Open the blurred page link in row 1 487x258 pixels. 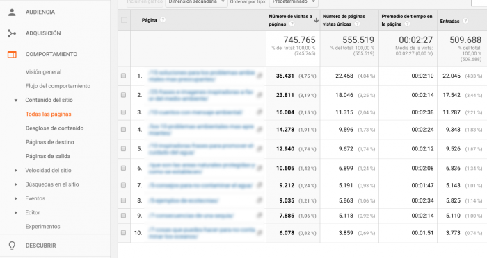[x=202, y=76]
